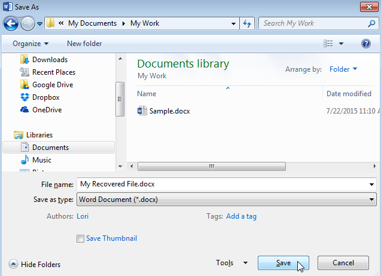This screenshot has width=381, height=276.
Task: Open the Save as type dropdown
Action: (x=227, y=200)
